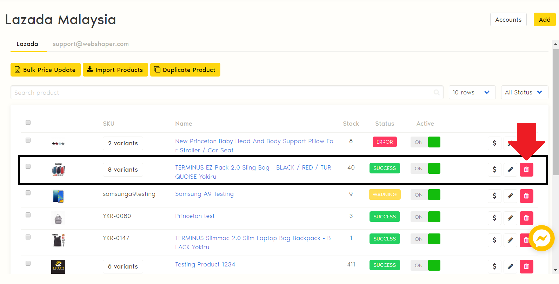Click the Search product field

tap(221, 92)
